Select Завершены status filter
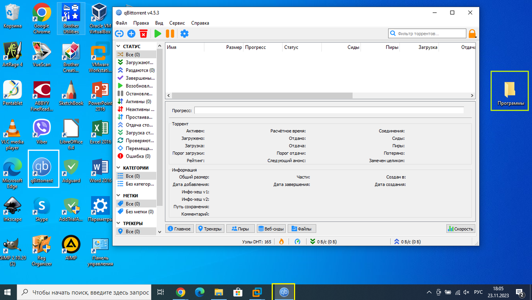This screenshot has width=532, height=300. click(x=136, y=78)
